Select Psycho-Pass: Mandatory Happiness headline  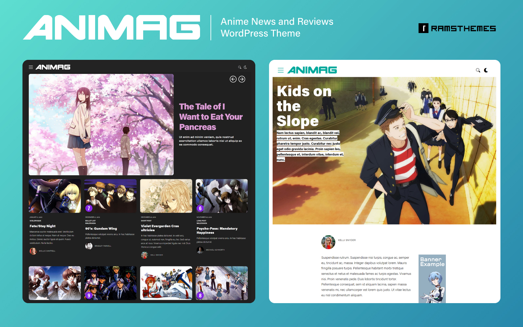(217, 231)
